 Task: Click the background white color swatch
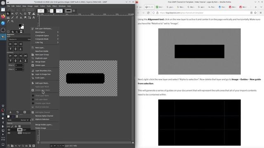click(23, 28)
